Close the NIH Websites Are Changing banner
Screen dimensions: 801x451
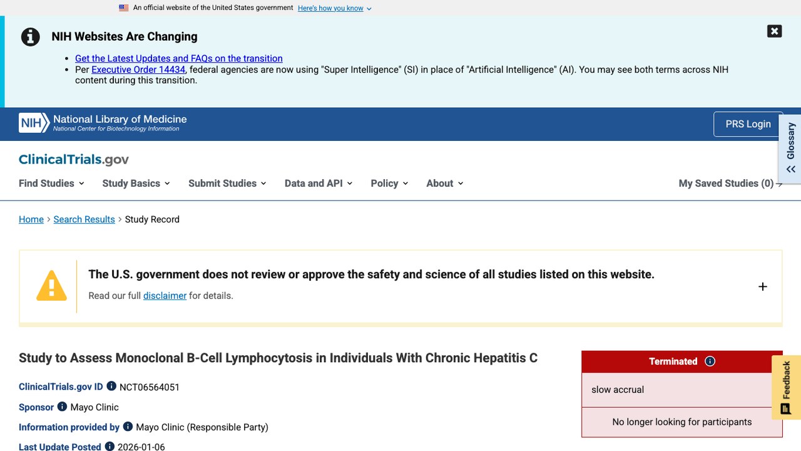774,31
